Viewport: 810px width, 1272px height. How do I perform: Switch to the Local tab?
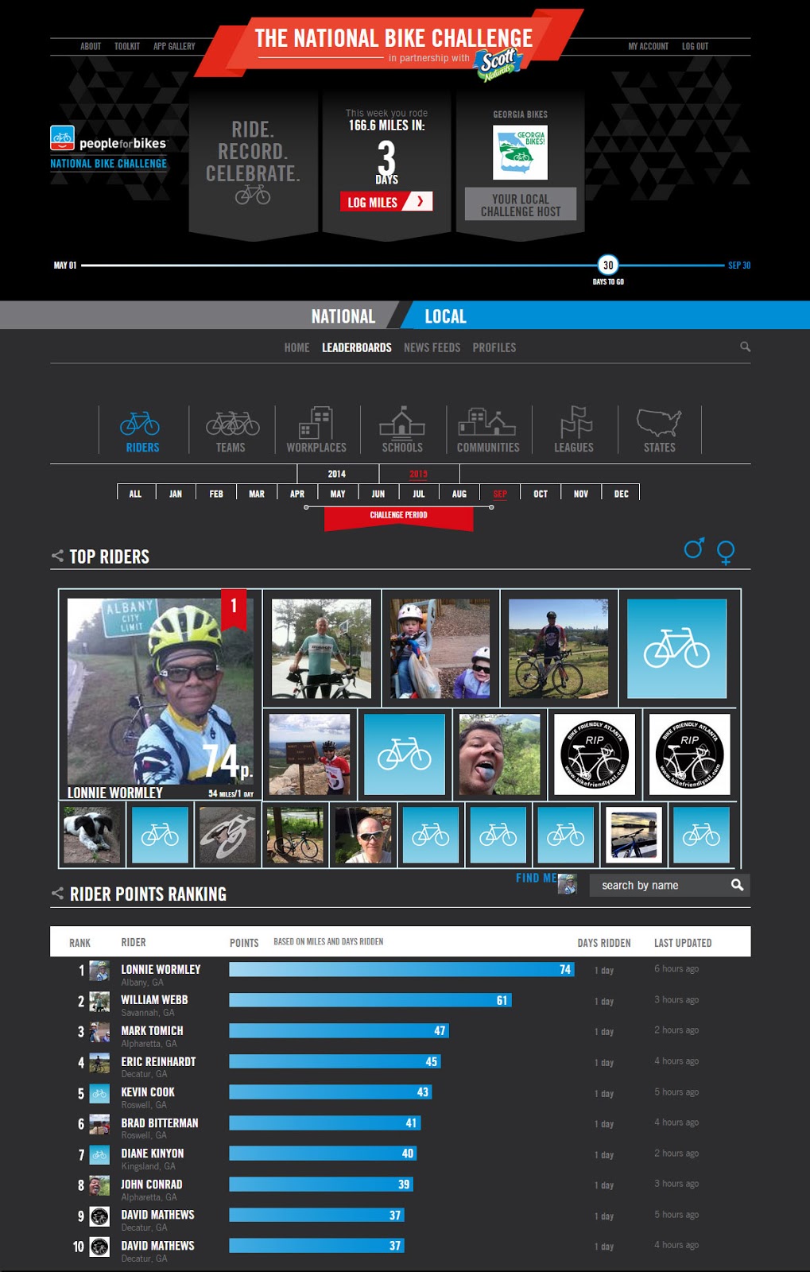point(445,316)
